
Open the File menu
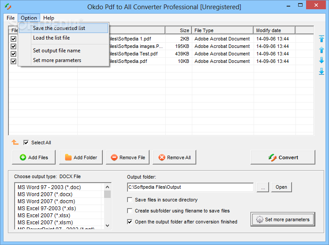point(11,18)
